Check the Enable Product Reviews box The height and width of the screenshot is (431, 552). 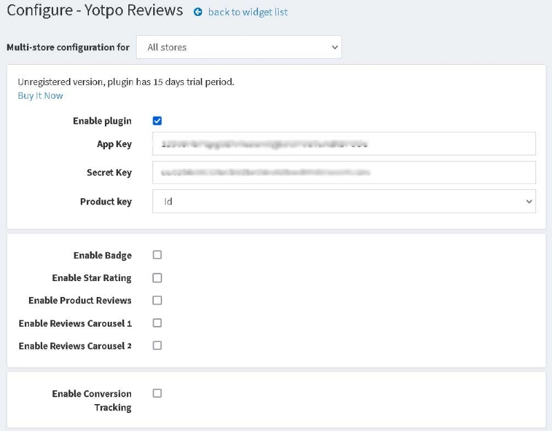pyautogui.click(x=157, y=300)
